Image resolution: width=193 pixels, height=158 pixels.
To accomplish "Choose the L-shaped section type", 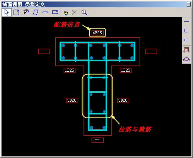I will 186,31.
